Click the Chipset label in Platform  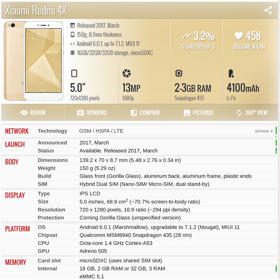[x=48, y=235]
